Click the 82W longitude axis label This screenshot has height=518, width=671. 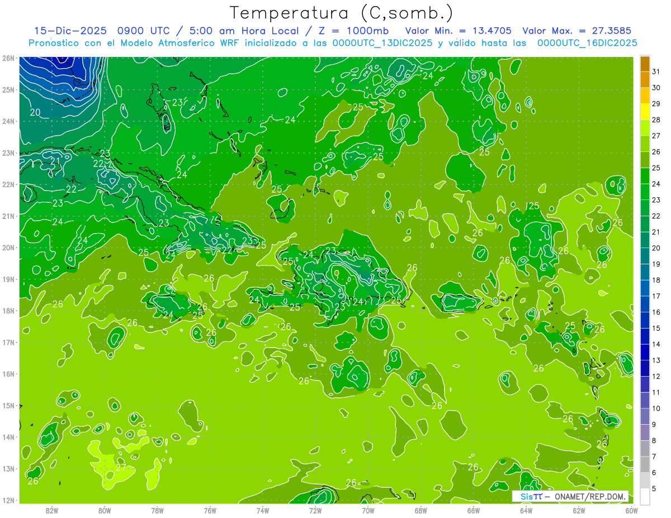52,510
